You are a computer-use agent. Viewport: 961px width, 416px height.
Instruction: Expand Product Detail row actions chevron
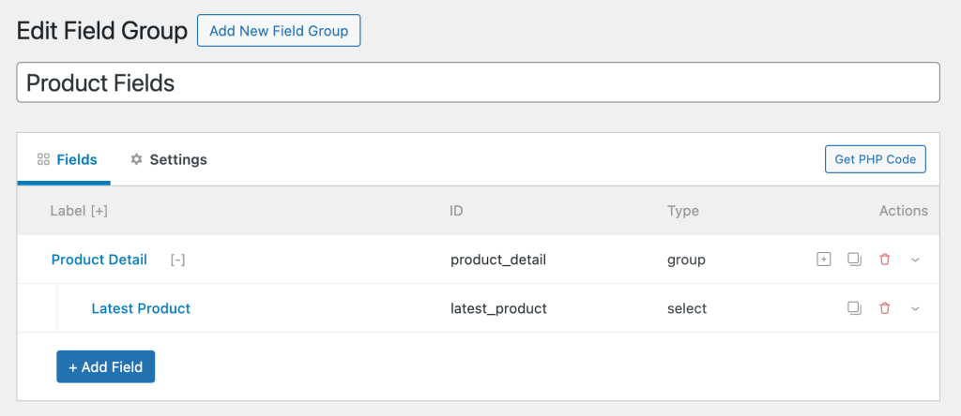(915, 260)
